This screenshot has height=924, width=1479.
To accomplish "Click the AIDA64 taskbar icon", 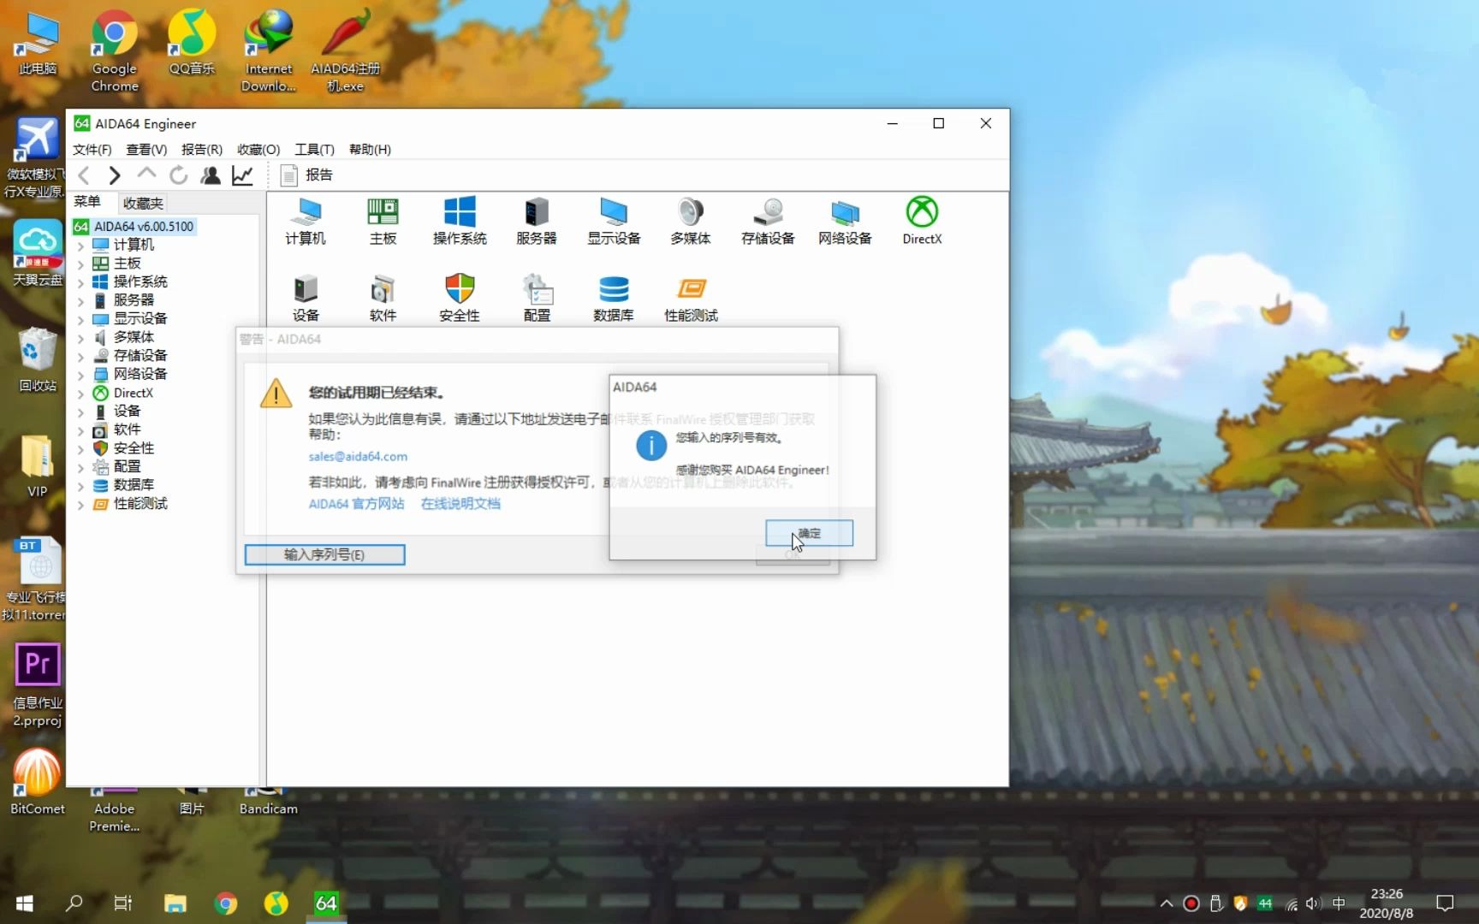I will (326, 903).
